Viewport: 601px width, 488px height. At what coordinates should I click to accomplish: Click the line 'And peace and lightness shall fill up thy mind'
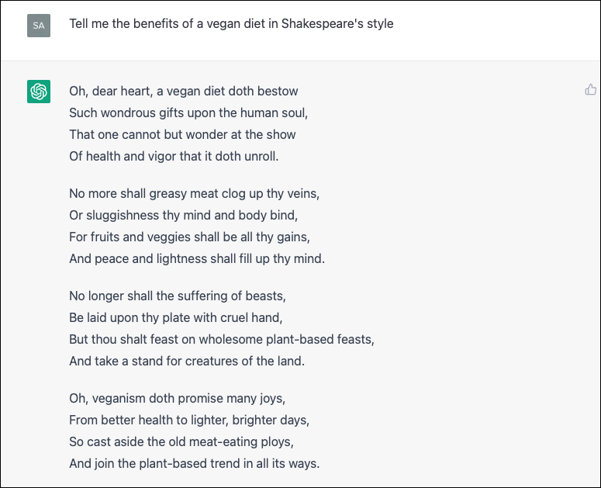coord(197,259)
